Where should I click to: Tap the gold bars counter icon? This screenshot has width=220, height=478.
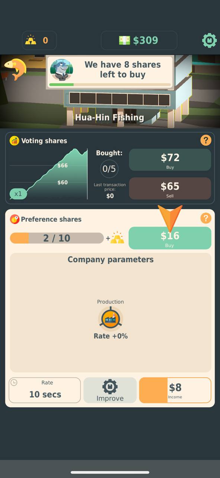tap(31, 40)
